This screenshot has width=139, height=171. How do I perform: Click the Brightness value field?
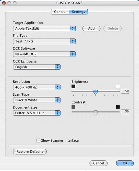[x=125, y=91]
